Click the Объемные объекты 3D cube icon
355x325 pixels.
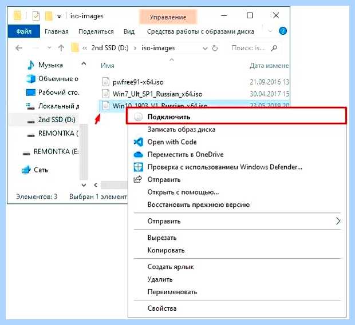click(x=30, y=79)
